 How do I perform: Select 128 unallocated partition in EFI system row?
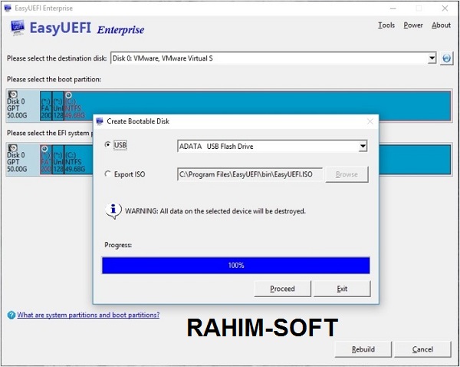(x=58, y=159)
